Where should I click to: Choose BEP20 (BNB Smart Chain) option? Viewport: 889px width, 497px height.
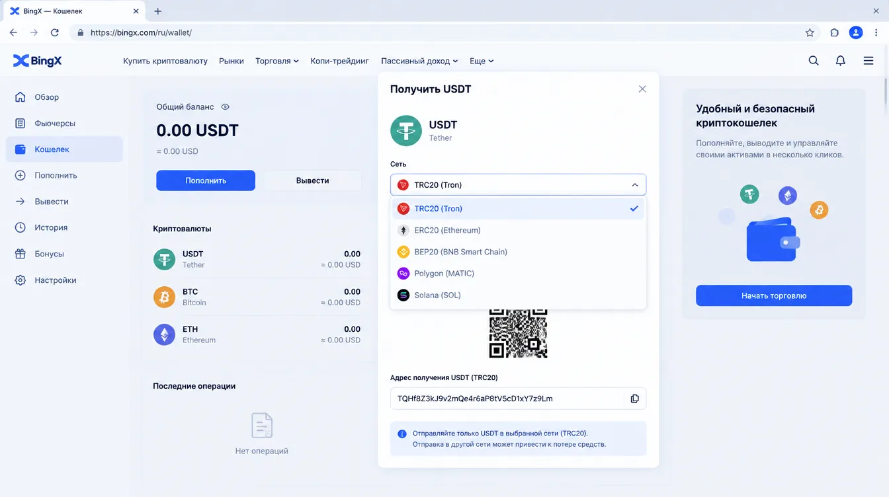[518, 252]
